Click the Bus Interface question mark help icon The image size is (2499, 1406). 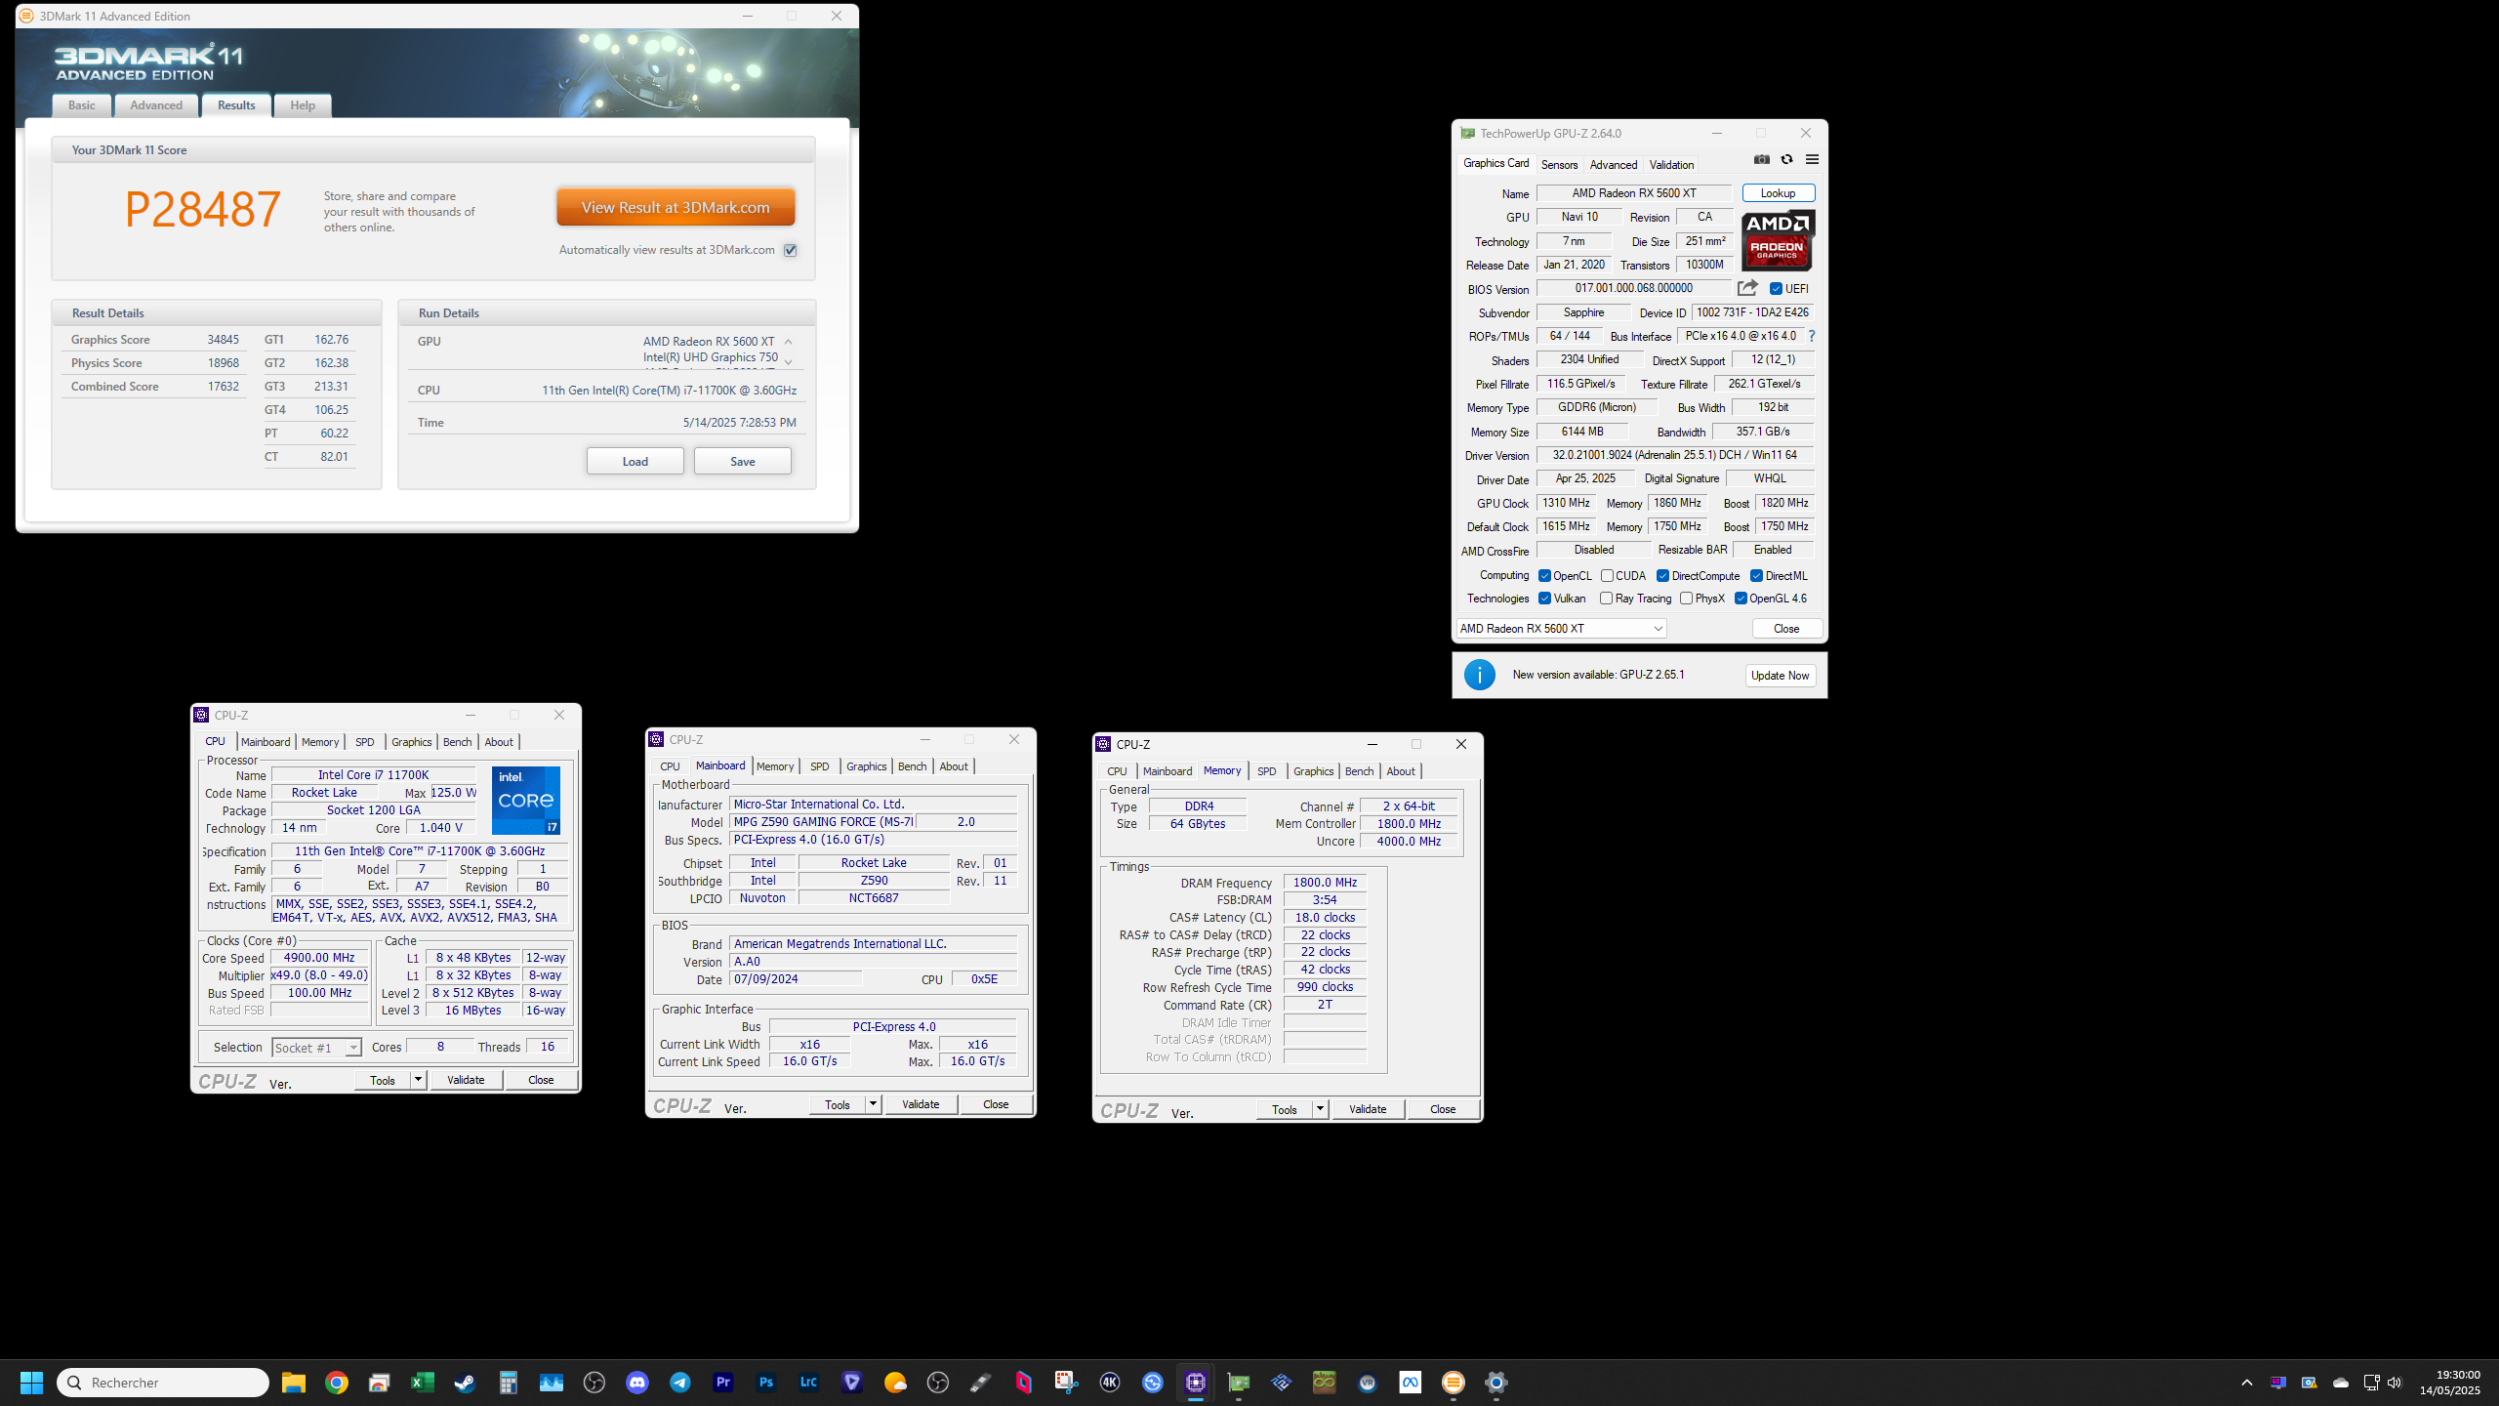pos(1811,336)
